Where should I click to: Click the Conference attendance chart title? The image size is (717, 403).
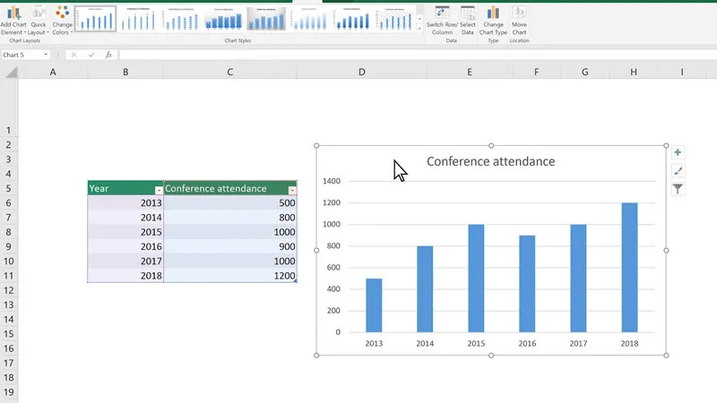click(x=490, y=161)
